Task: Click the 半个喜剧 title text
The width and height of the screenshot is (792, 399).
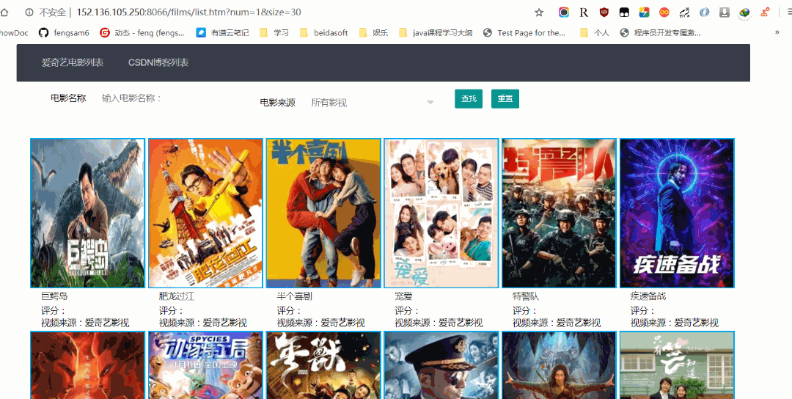Action: 295,296
